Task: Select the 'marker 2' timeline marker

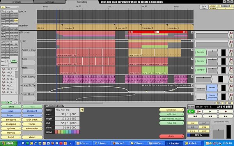Action: point(121,28)
